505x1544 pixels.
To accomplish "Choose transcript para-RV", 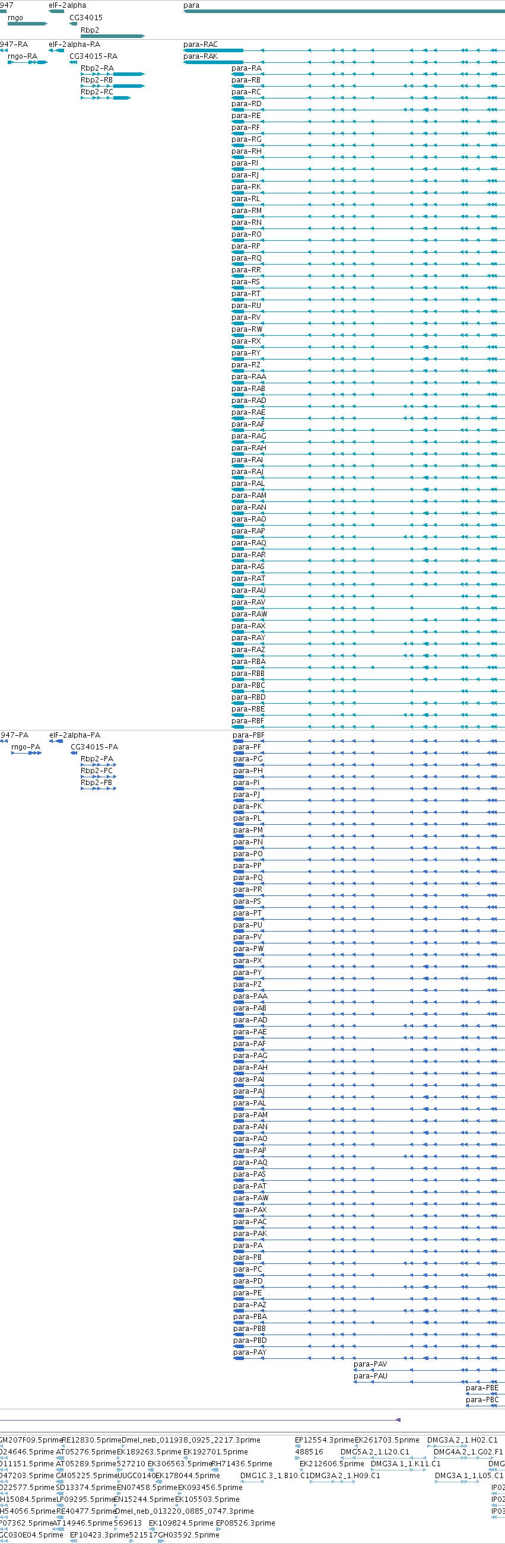I will tap(246, 317).
